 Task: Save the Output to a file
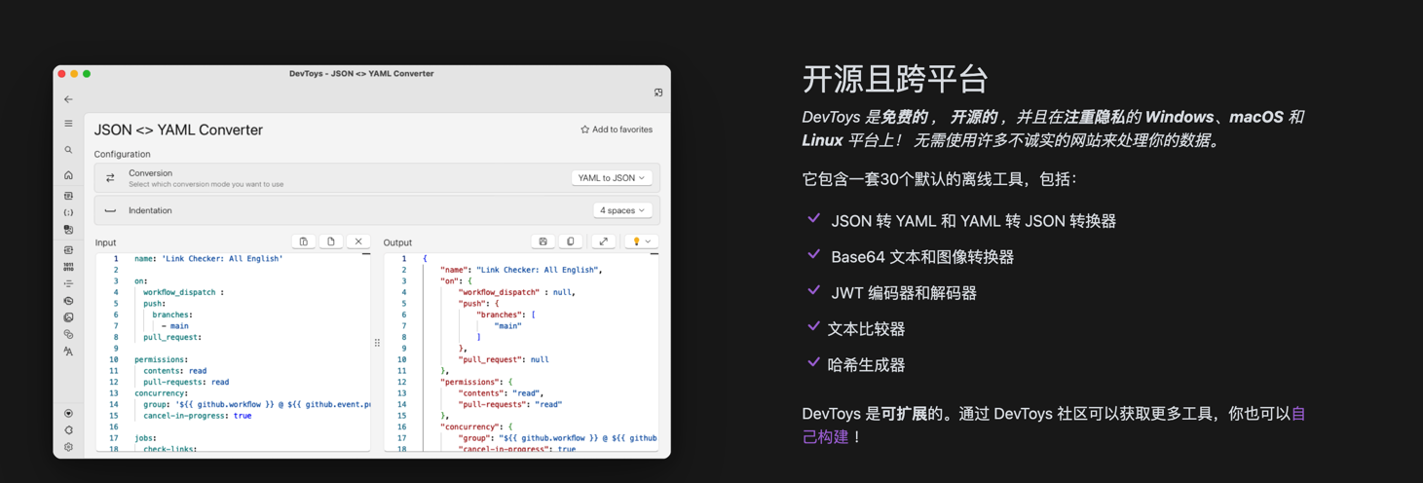coord(543,241)
